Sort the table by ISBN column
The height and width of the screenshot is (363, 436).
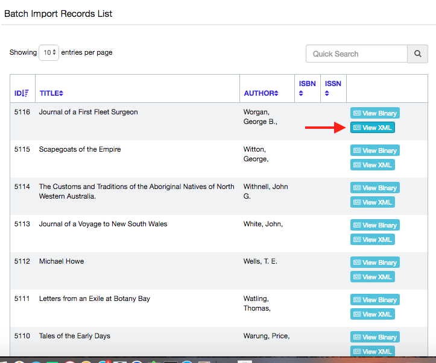pos(307,88)
